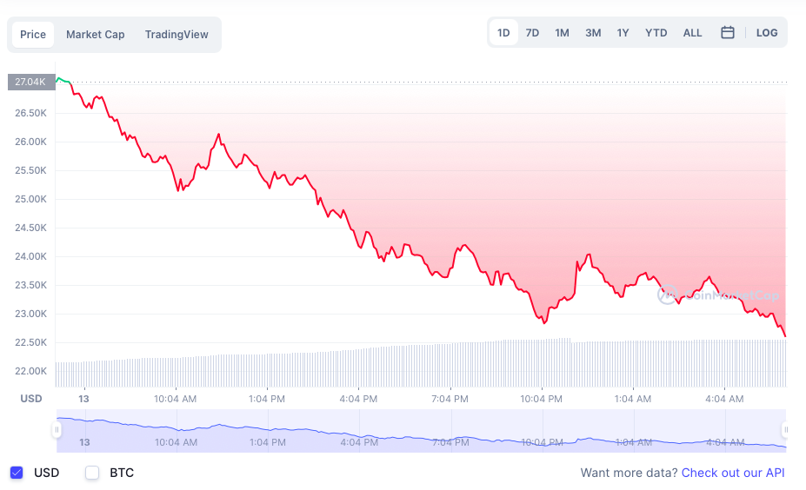Toggle LOG scale on the chart
Image resolution: width=806 pixels, height=490 pixels.
[x=766, y=33]
